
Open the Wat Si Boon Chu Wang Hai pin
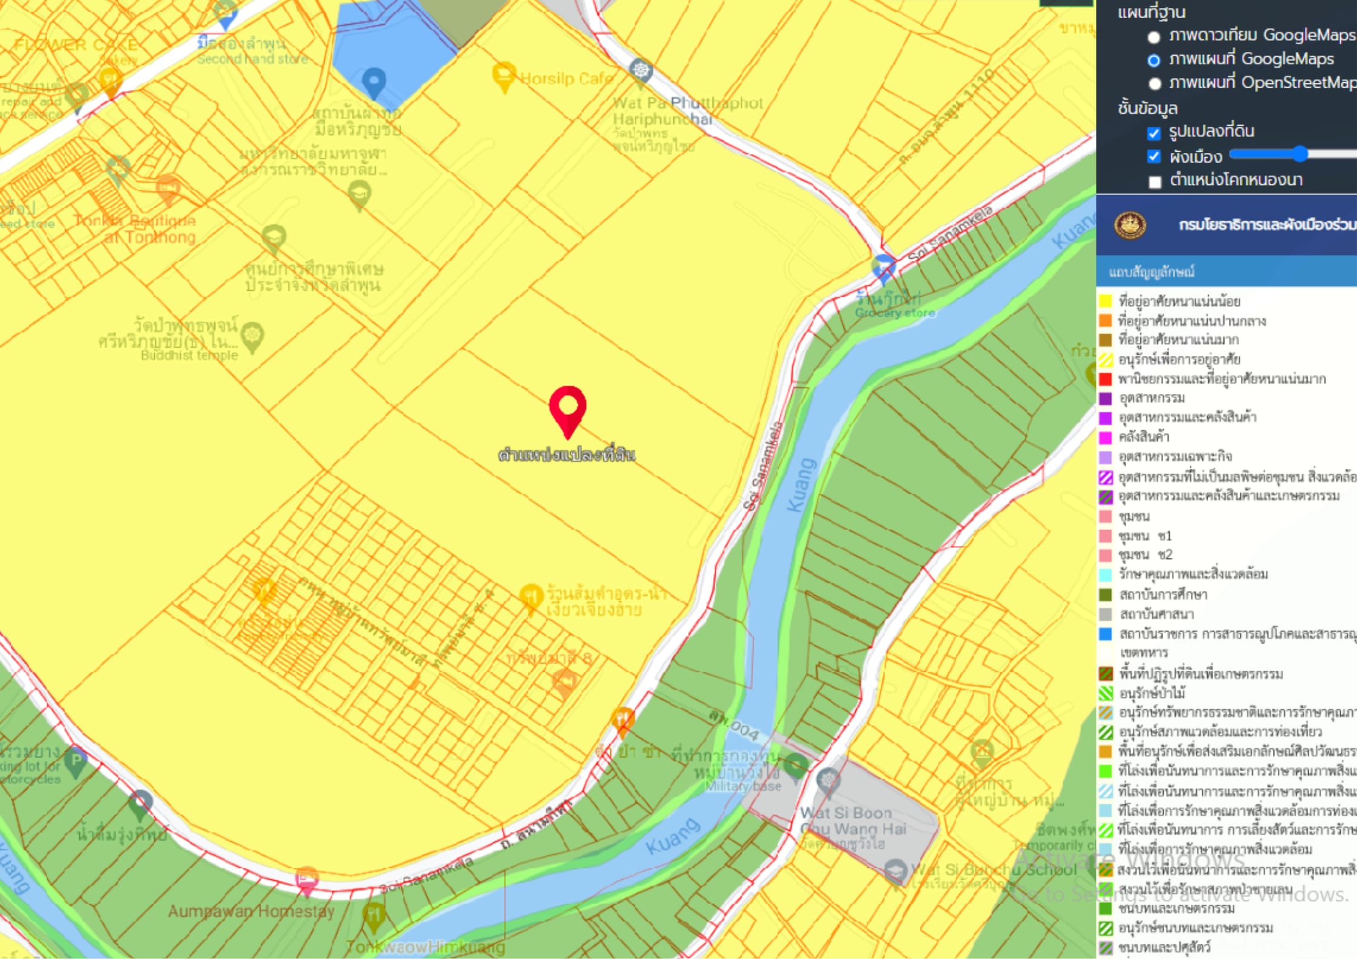tap(827, 782)
